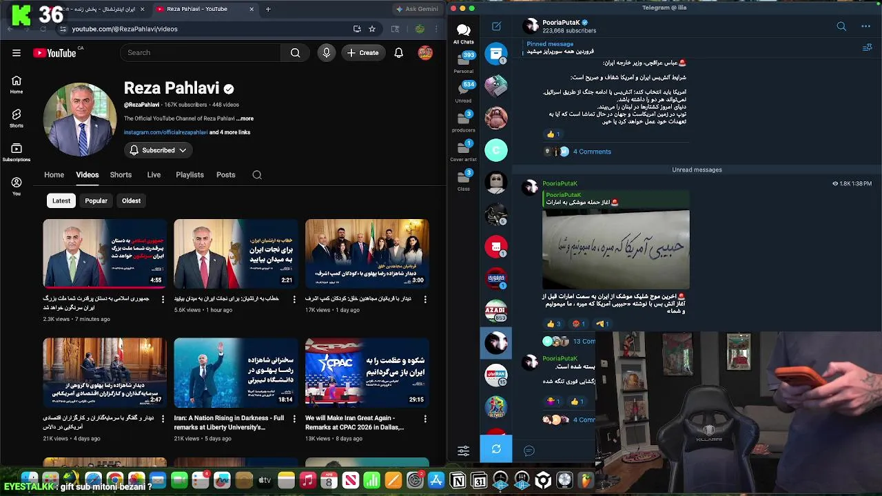Click Ask Gemini in the browser
The width and height of the screenshot is (882, 496).
[417, 9]
